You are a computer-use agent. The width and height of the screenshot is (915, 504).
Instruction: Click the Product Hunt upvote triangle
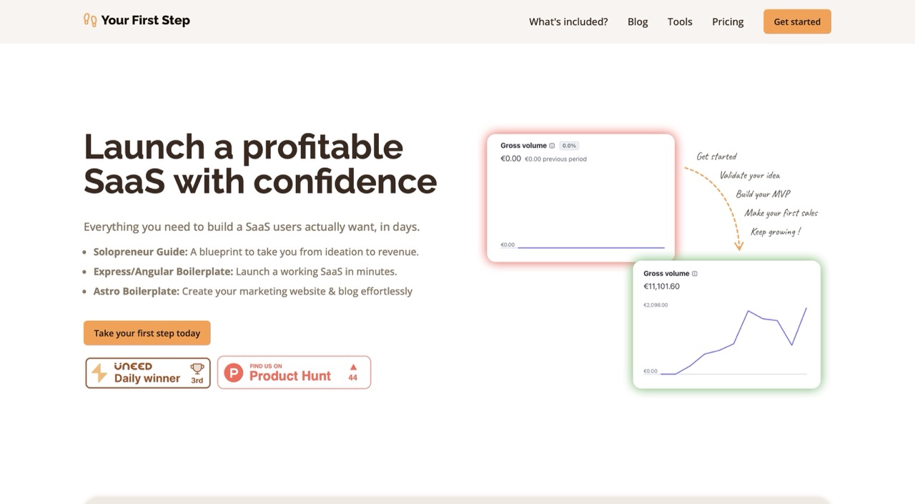352,367
